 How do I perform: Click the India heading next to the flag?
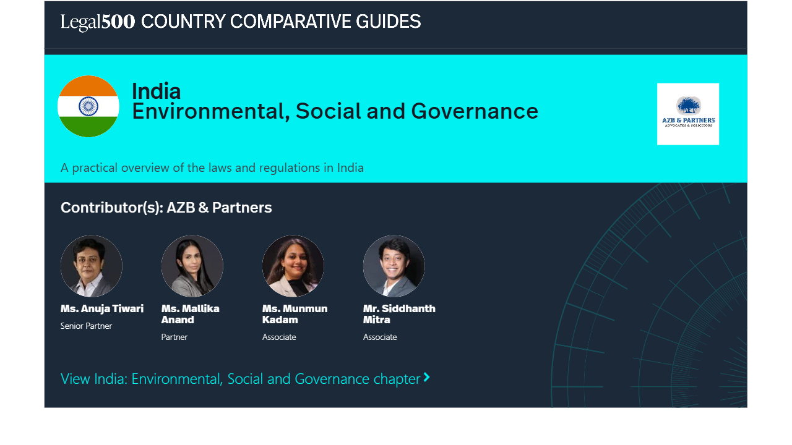pyautogui.click(x=157, y=91)
